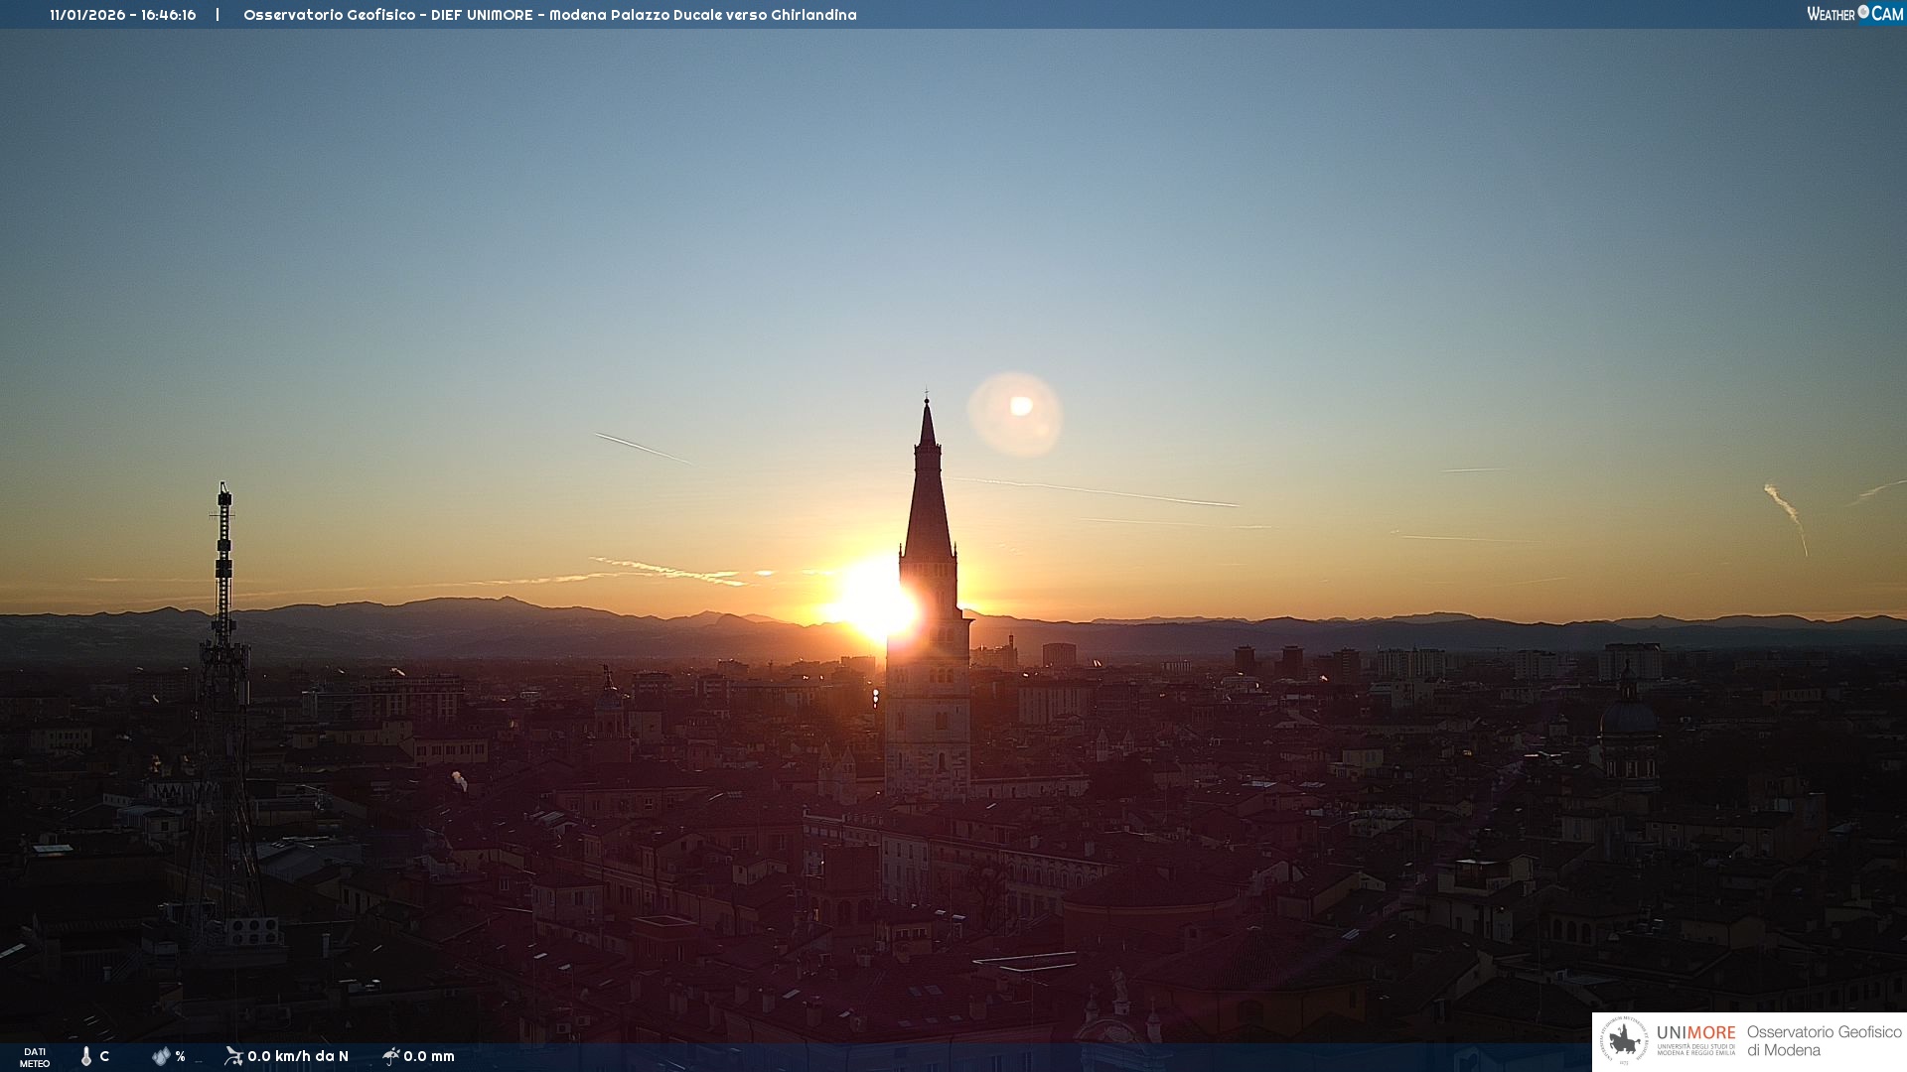Click the 0.0 km/h da N wind reading

pyautogui.click(x=298, y=1056)
